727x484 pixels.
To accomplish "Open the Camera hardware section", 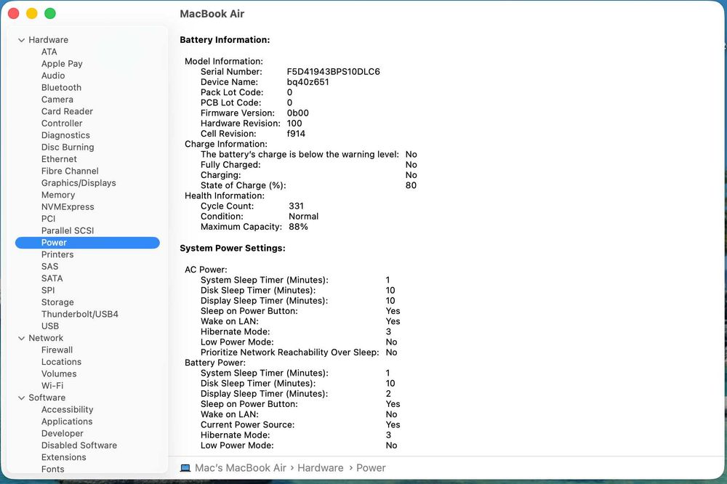I will (57, 100).
